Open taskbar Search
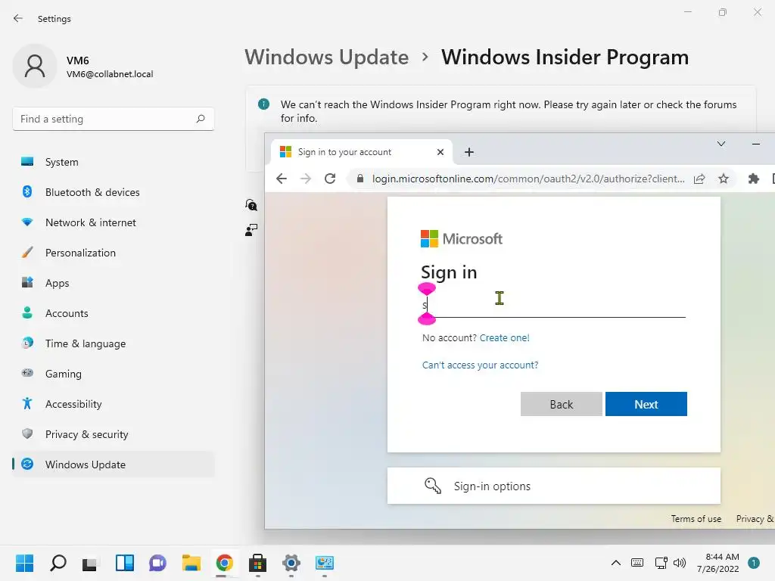Screen dimensions: 775x581 58,563
